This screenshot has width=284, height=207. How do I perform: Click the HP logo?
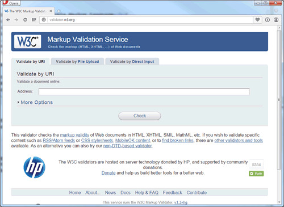click(x=35, y=167)
